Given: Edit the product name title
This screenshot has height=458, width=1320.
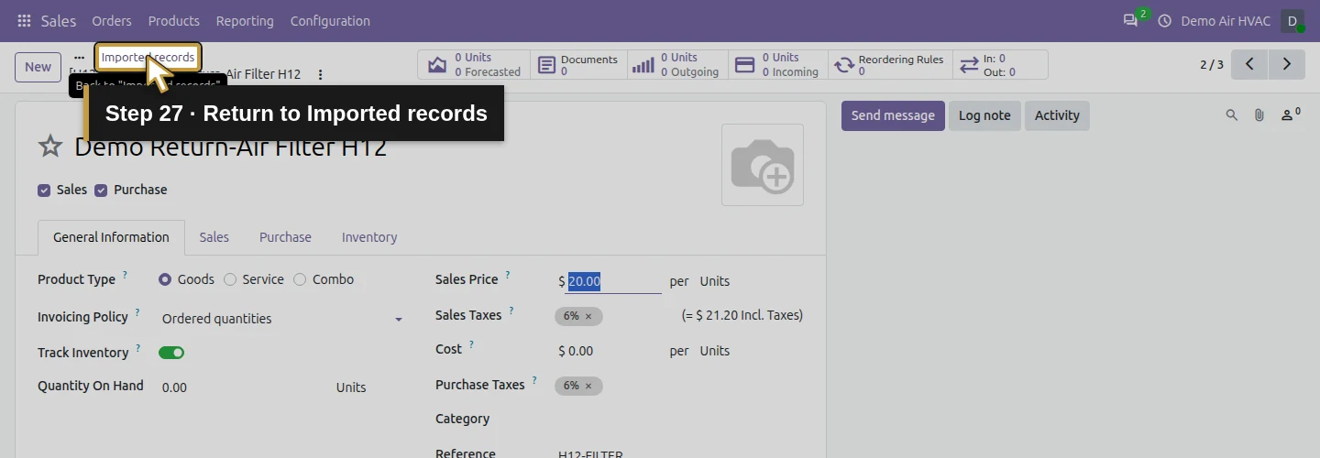Looking at the screenshot, I should coord(230,147).
